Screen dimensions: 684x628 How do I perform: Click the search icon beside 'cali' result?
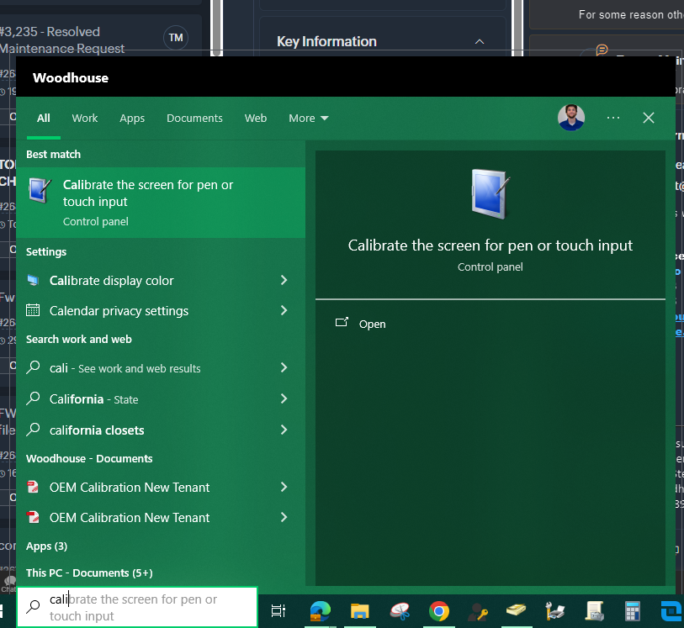(x=33, y=368)
